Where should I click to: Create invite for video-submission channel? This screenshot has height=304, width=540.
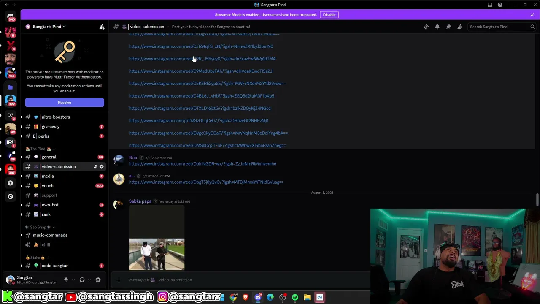[x=96, y=166]
